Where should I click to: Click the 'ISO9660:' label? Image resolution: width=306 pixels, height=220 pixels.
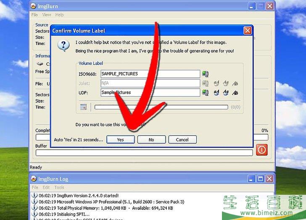coord(87,74)
